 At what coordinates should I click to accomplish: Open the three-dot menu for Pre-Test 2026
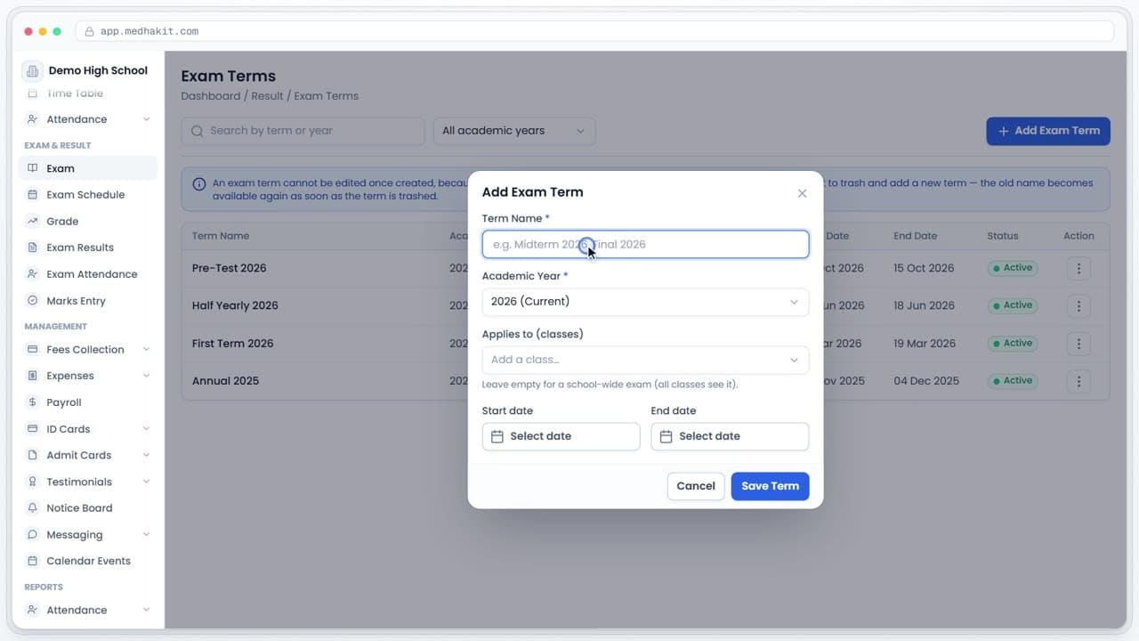click(1078, 268)
